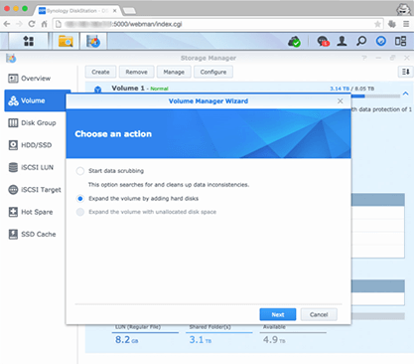Open File Station from the taskbar
Image resolution: width=417 pixels, height=364 pixels.
[x=66, y=41]
